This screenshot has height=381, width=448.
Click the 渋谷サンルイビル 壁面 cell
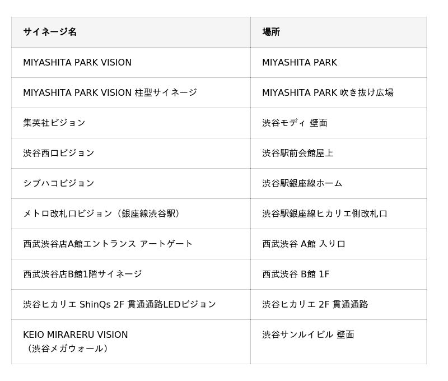tap(308, 334)
